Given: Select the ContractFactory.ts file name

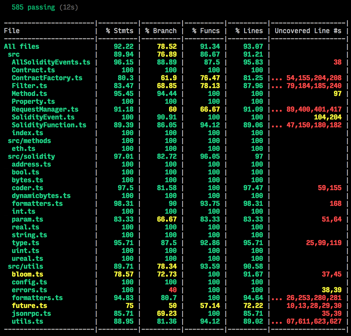Looking at the screenshot, I should pos(47,78).
